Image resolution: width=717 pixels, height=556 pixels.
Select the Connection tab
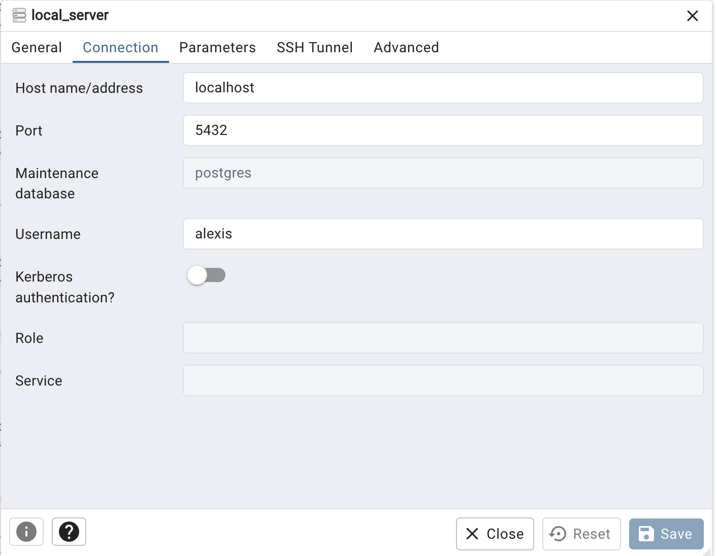[x=120, y=48]
